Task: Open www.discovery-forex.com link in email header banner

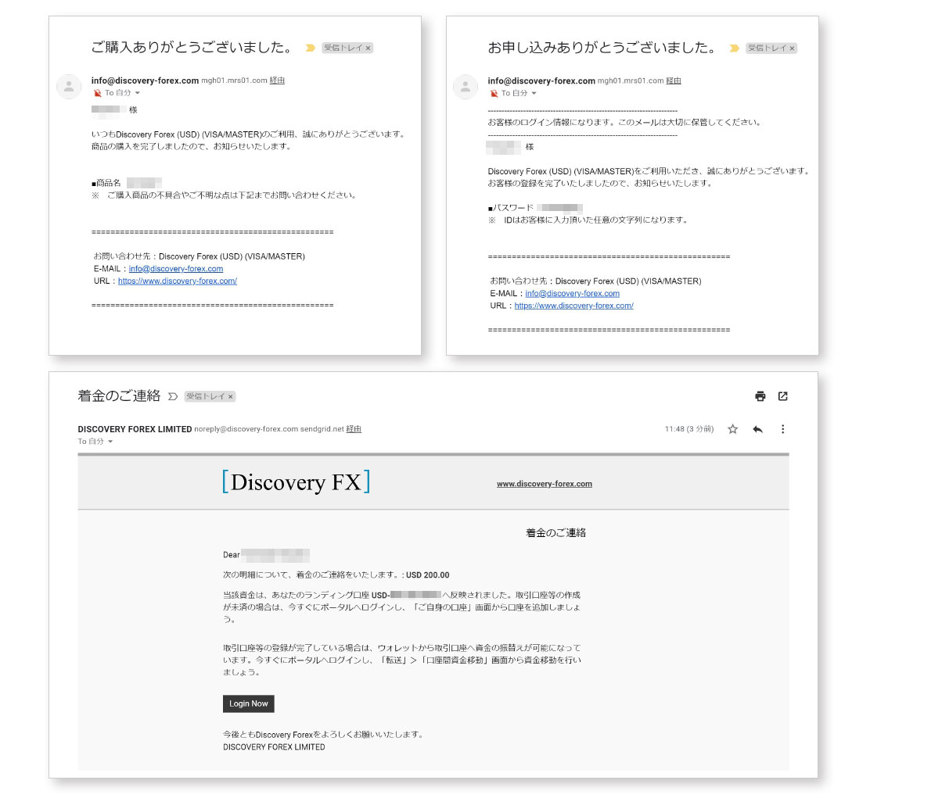Action: (x=545, y=484)
